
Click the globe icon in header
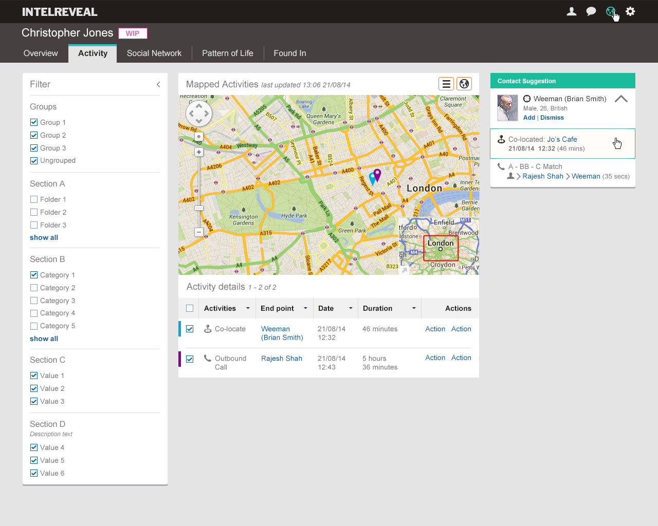611,11
